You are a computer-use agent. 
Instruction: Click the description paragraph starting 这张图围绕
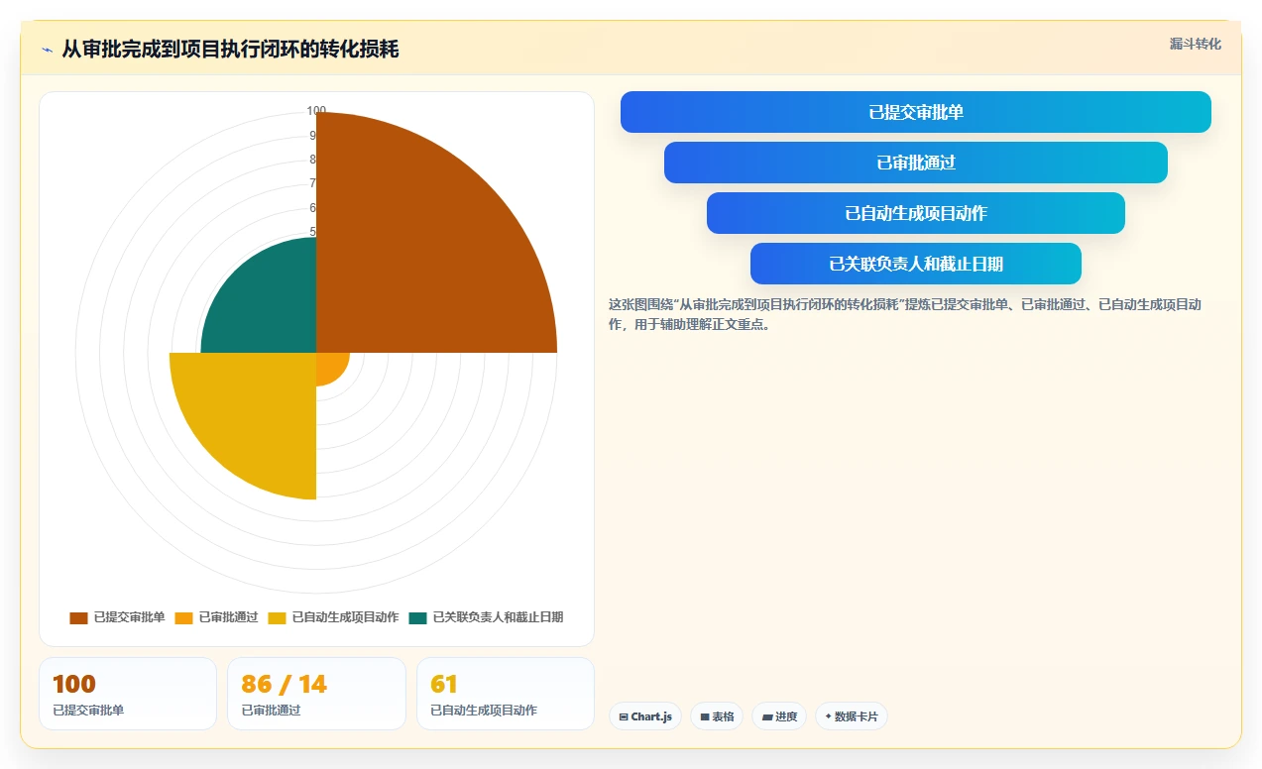pos(905,314)
